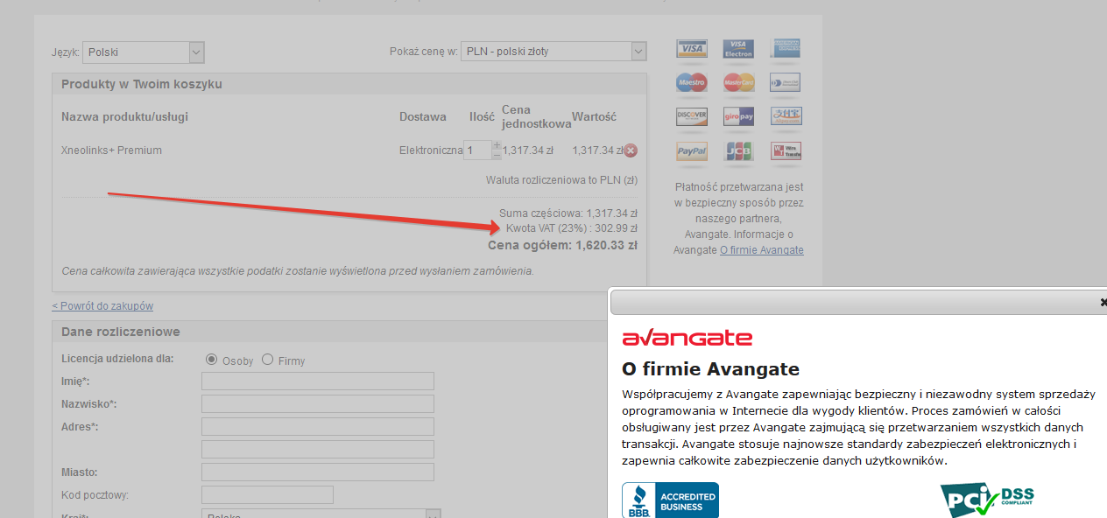1107x518 pixels.
Task: Select the Osoby radio button
Action: 211,360
